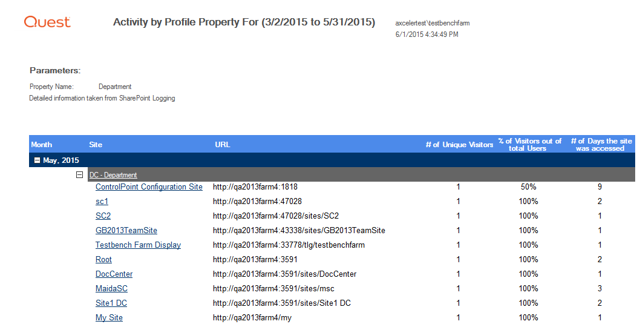Collapse the DC - Department group
The width and height of the screenshot is (637, 327).
point(79,175)
